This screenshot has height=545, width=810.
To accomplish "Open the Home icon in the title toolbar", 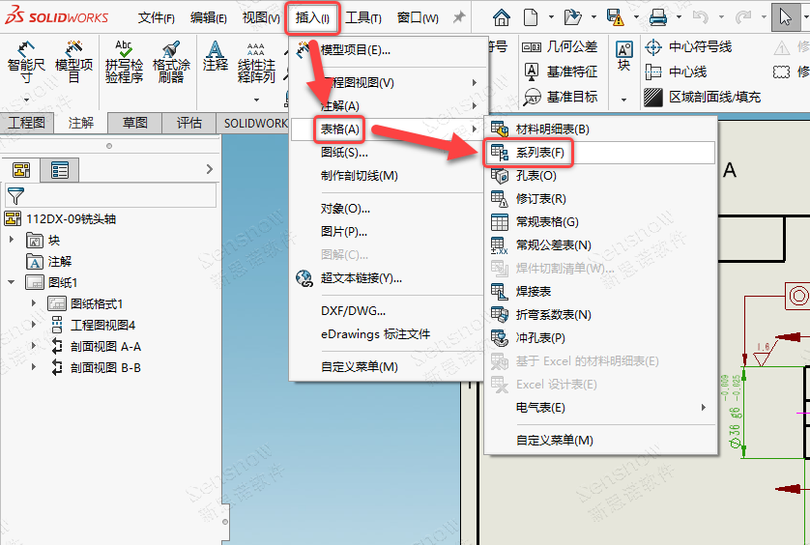I will pos(501,17).
